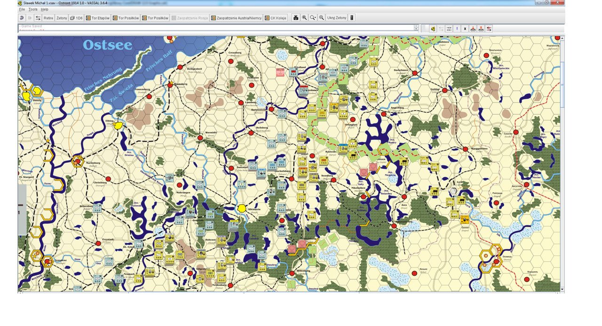The image size is (602, 326).
Task: Click the undo last move icon
Action: (x=22, y=18)
